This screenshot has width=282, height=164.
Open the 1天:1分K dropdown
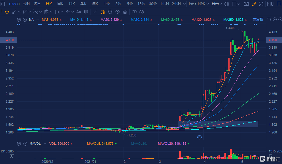pos(199,4)
